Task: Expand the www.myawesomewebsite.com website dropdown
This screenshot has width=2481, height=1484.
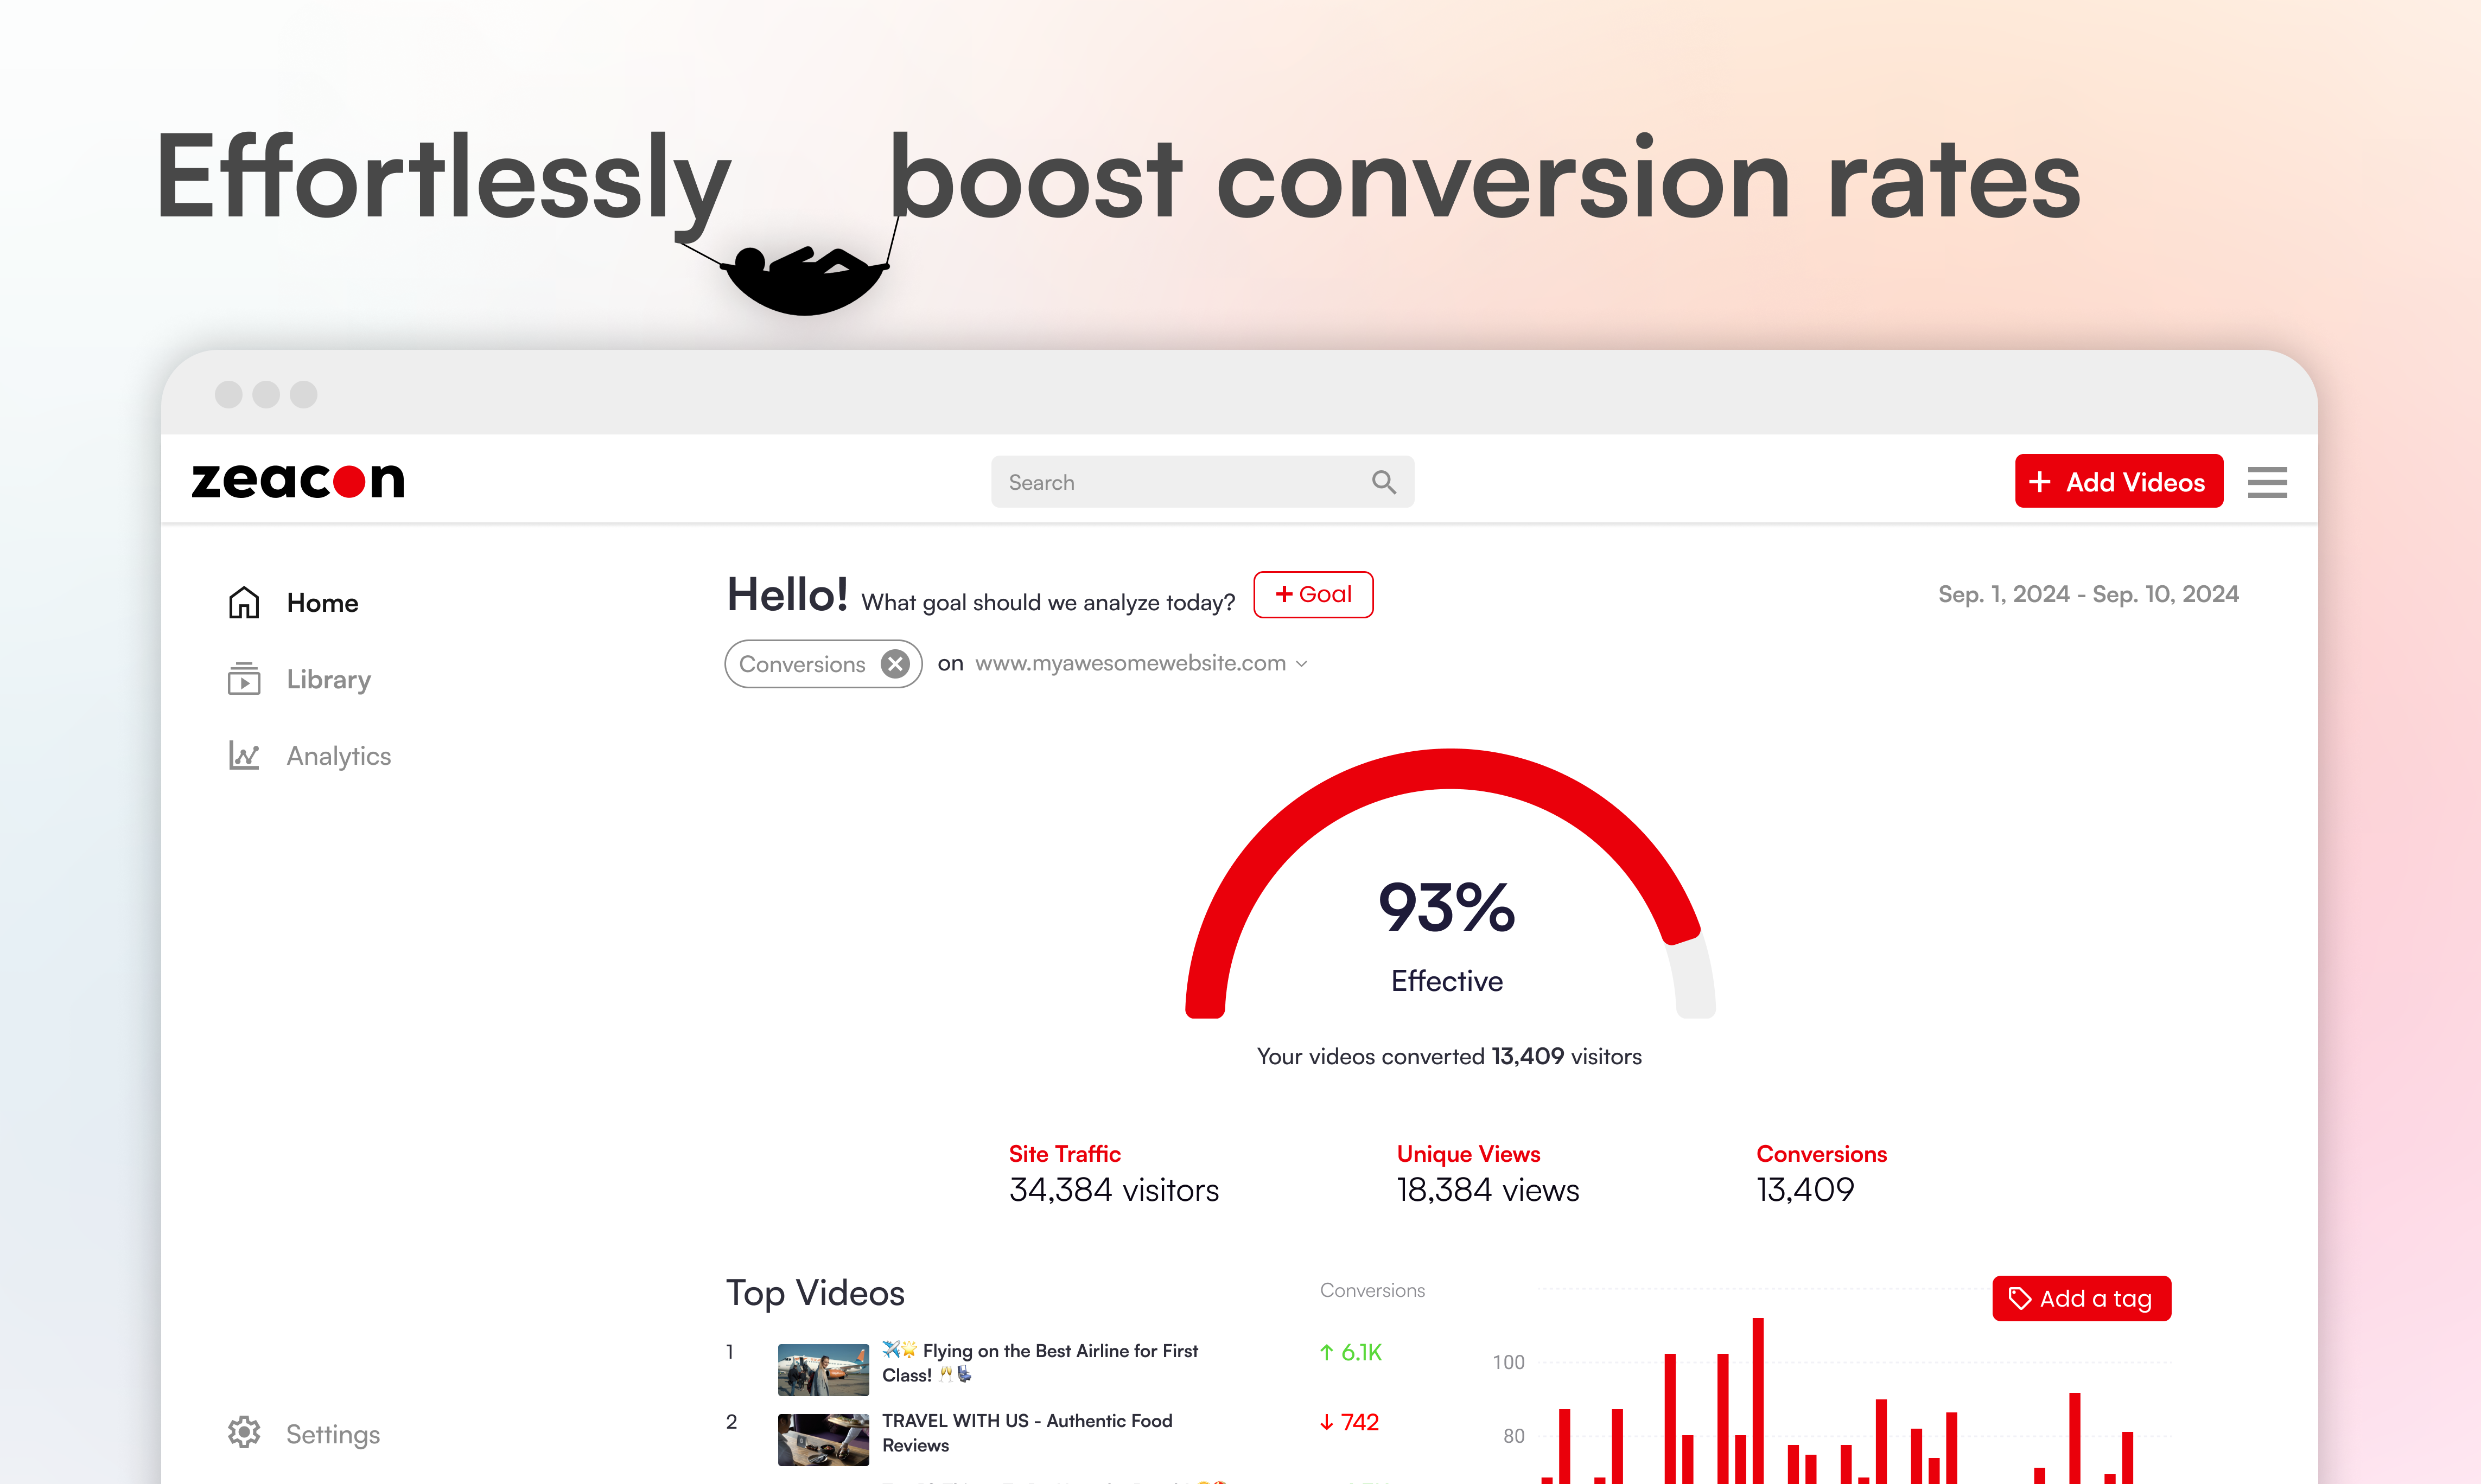Action: (x=1141, y=663)
